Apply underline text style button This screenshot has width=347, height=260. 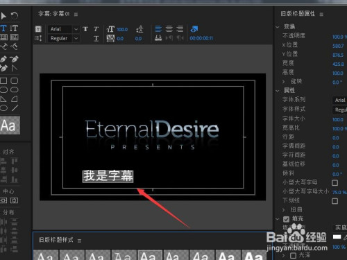point(96,38)
